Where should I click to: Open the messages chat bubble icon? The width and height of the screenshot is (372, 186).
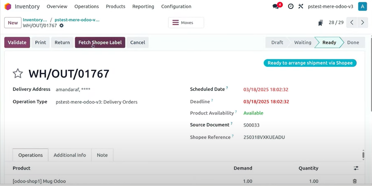[276, 6]
